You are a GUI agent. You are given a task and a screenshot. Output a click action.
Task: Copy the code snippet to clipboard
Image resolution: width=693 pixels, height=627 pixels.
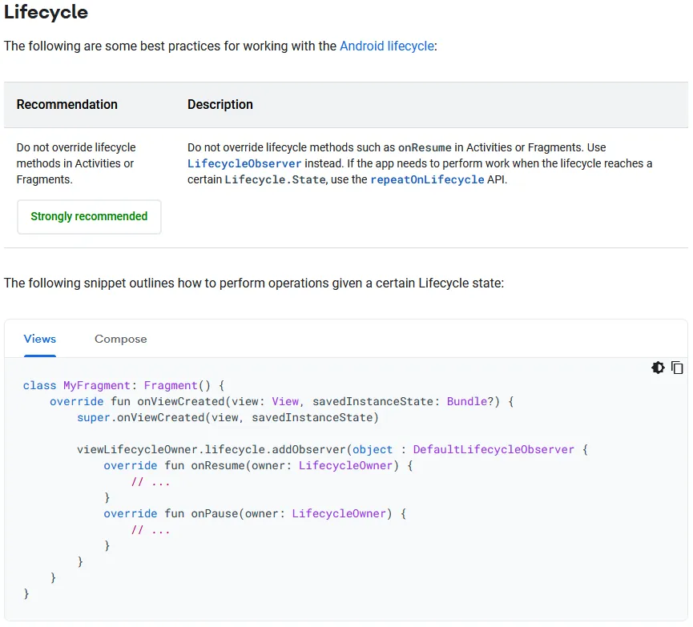(677, 368)
